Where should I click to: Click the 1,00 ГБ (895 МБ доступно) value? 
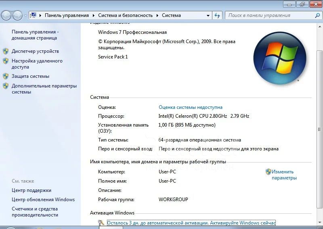click(x=187, y=125)
